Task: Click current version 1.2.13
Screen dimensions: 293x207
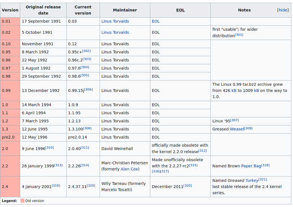Action: pyautogui.click(x=74, y=121)
